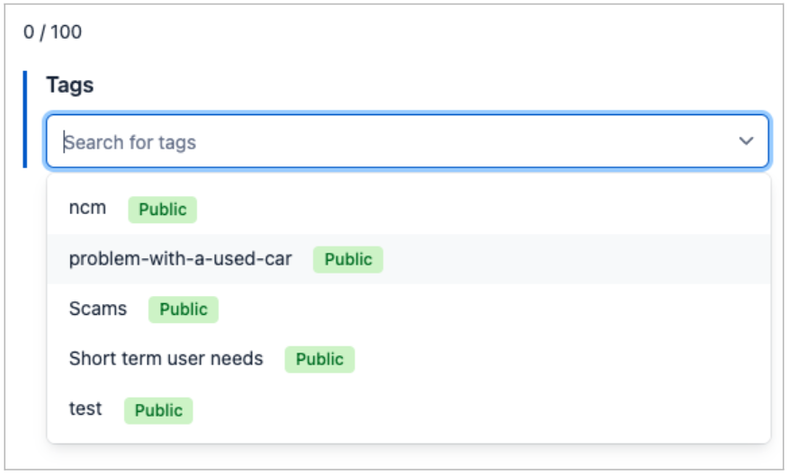The image size is (789, 475).
Task: Click the Tags field heading
Action: 70,85
